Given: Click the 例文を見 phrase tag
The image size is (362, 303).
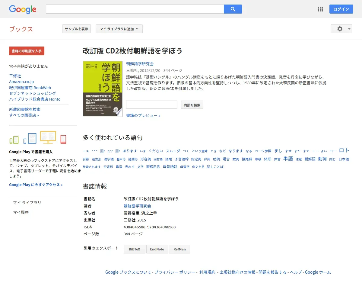Looking at the screenshot, I should coord(198,167).
